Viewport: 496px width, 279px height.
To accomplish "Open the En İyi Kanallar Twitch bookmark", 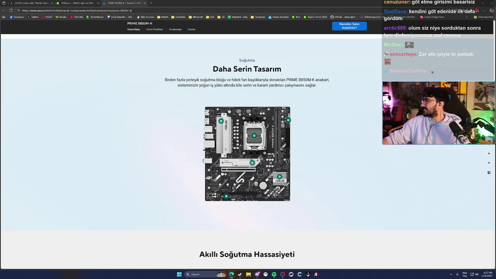I will [120, 17].
